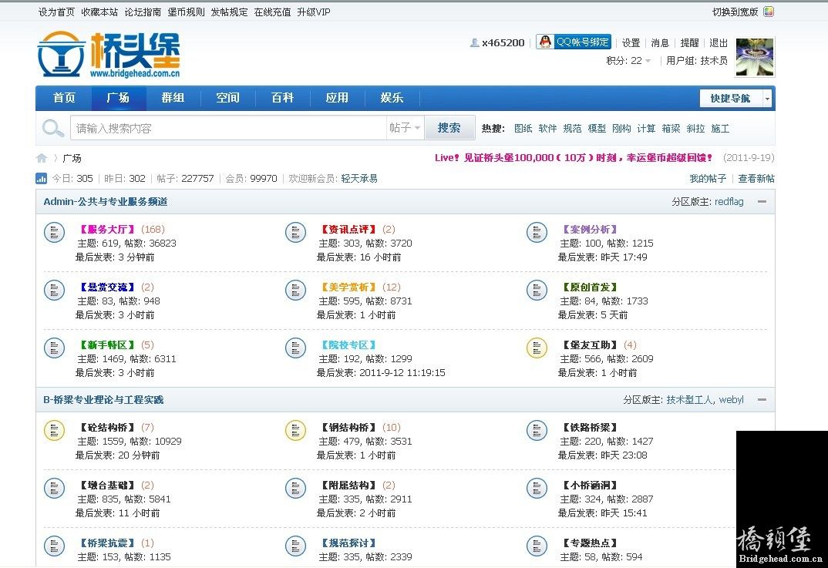Click forum icon beside 专题热点
828x568 pixels.
pos(537,546)
